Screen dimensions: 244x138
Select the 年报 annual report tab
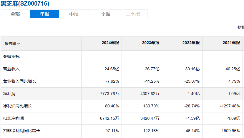pos(44,14)
